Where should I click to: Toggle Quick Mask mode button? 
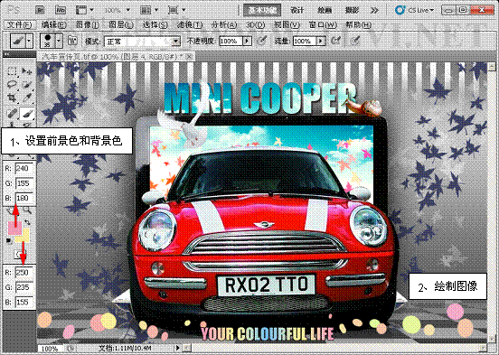[x=19, y=254]
